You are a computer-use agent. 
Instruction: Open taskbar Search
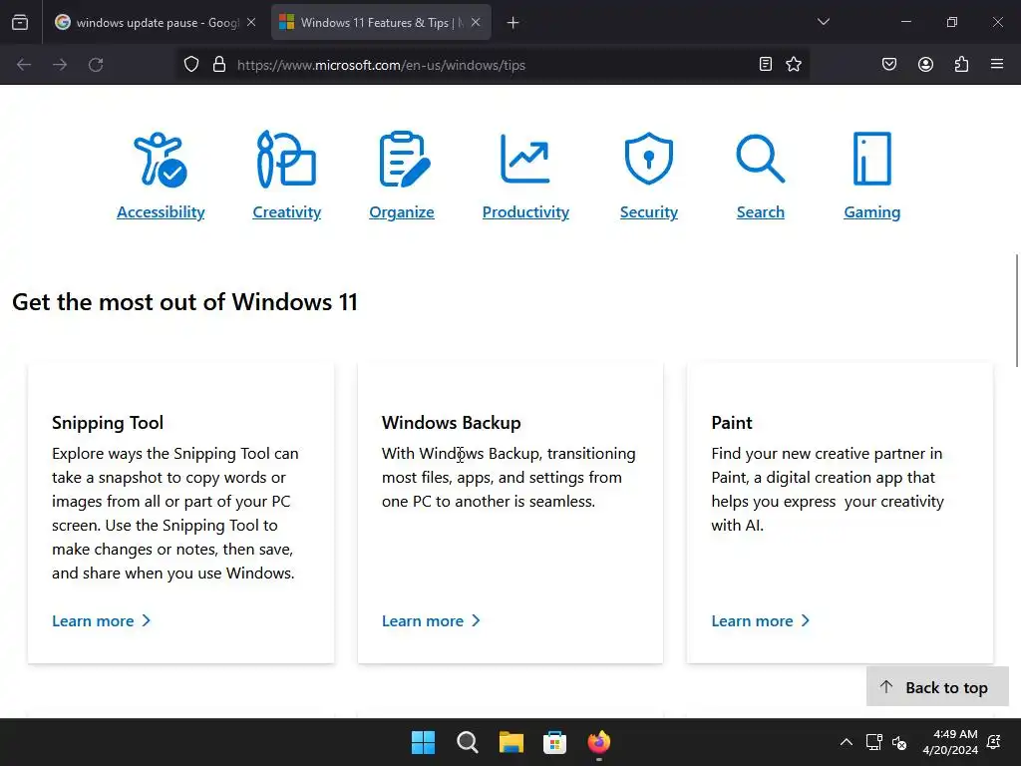(467, 742)
